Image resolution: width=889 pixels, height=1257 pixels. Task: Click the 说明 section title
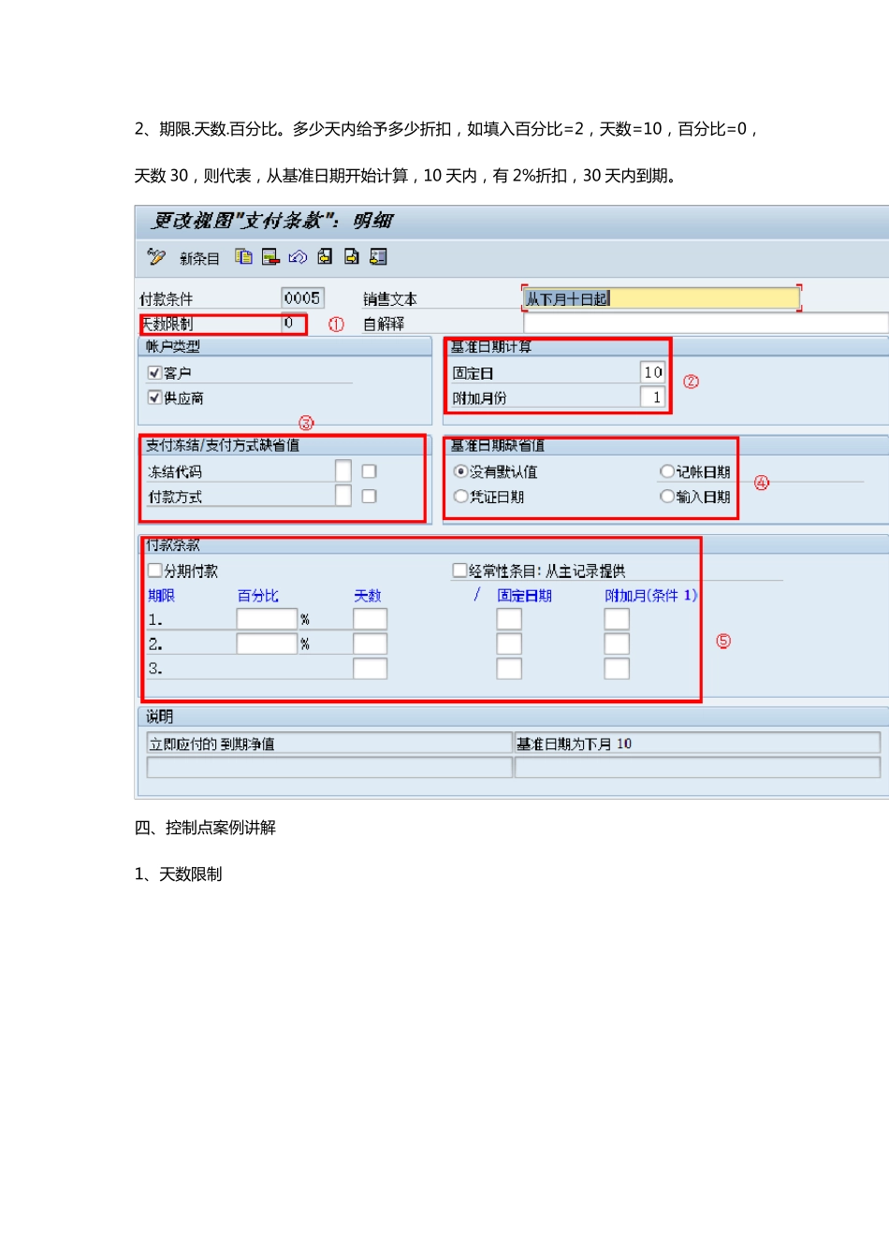[159, 716]
